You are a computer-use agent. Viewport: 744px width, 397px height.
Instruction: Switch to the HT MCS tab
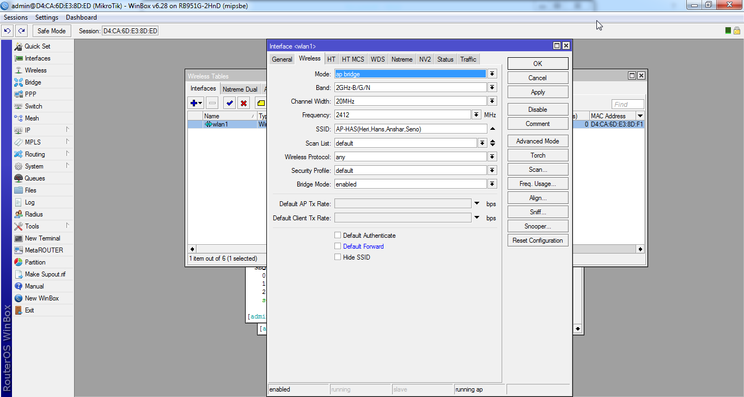pos(353,59)
